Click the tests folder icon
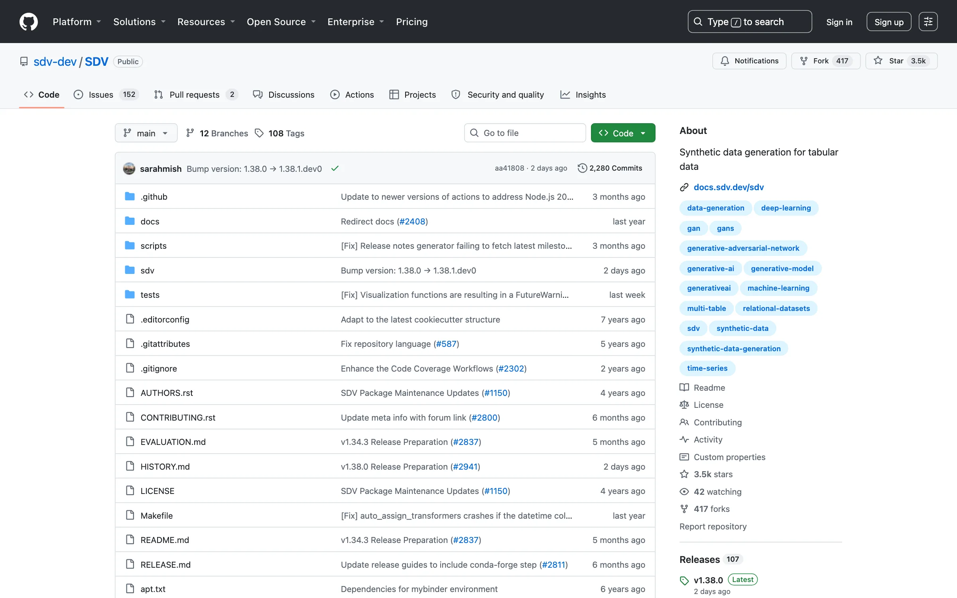 (130, 295)
